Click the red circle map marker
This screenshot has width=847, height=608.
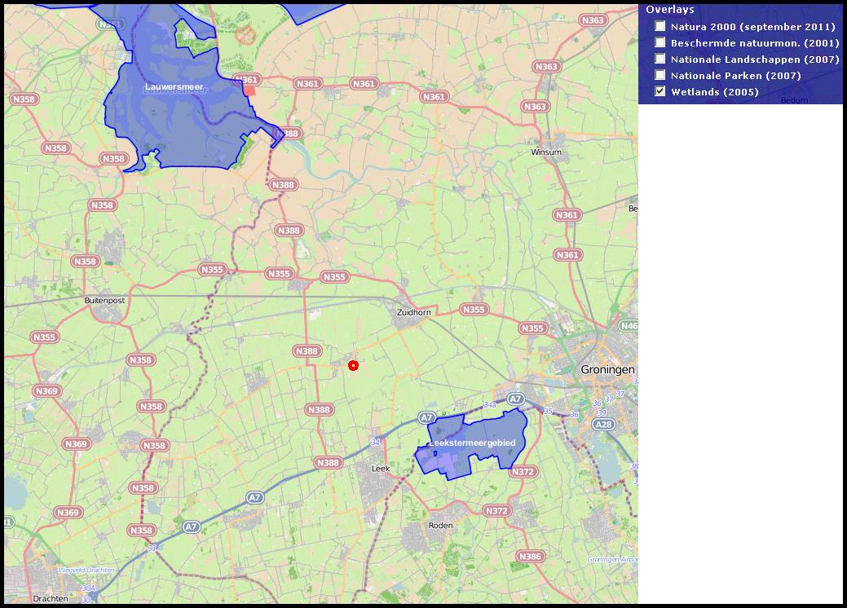353,366
